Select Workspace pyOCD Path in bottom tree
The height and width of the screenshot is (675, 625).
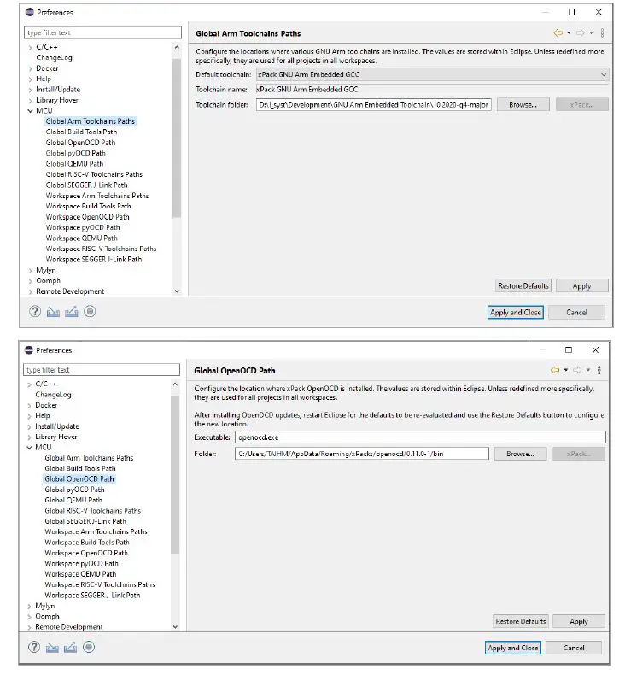81,564
